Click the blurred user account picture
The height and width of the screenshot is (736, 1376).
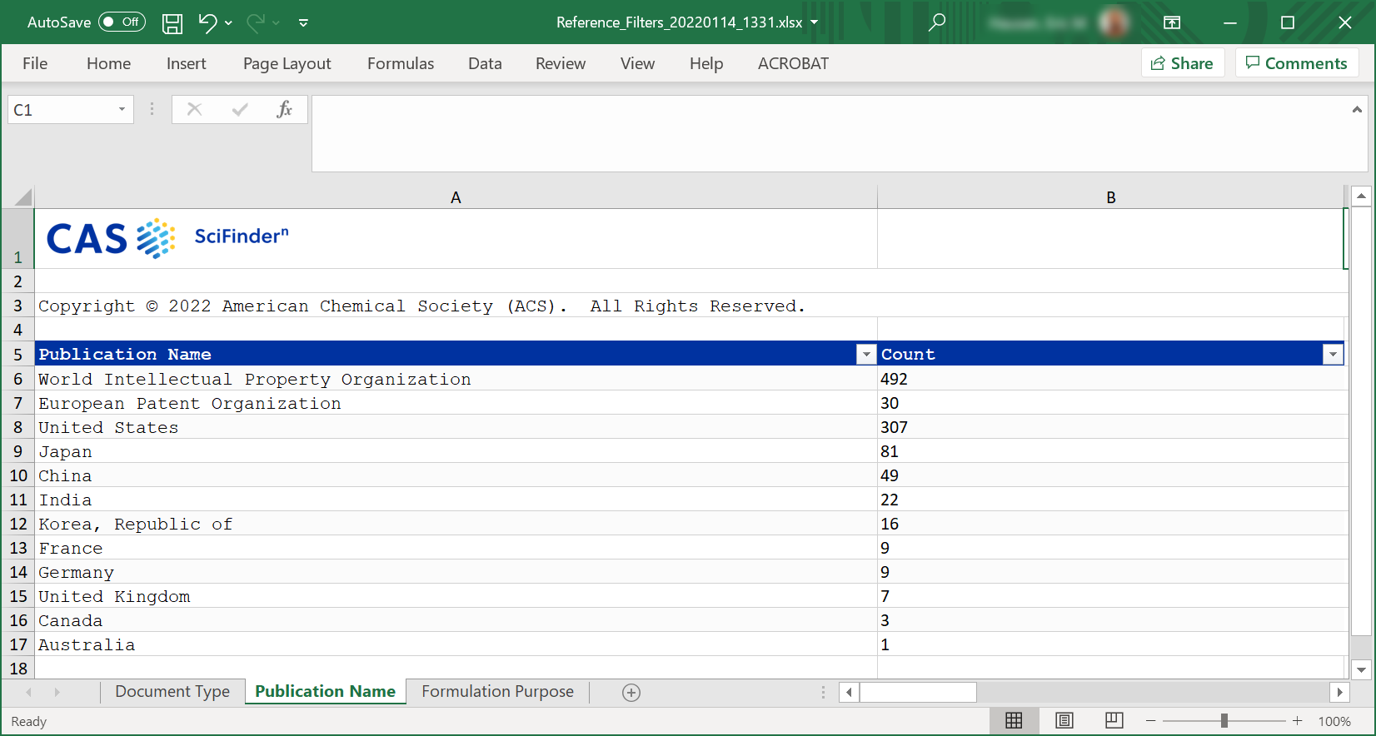coord(1114,22)
